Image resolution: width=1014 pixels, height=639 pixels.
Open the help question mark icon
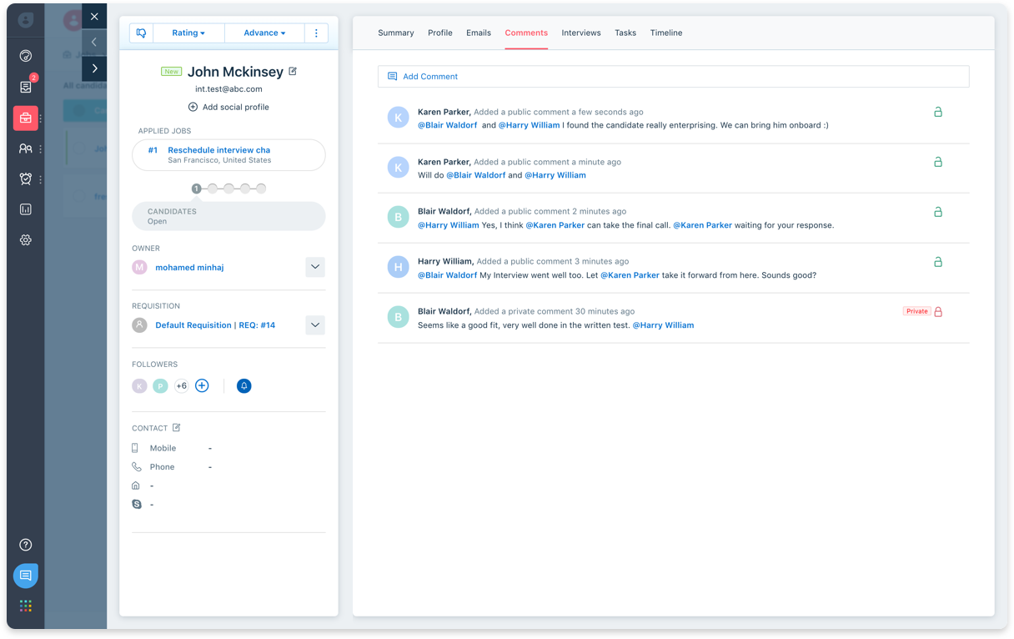coord(26,545)
